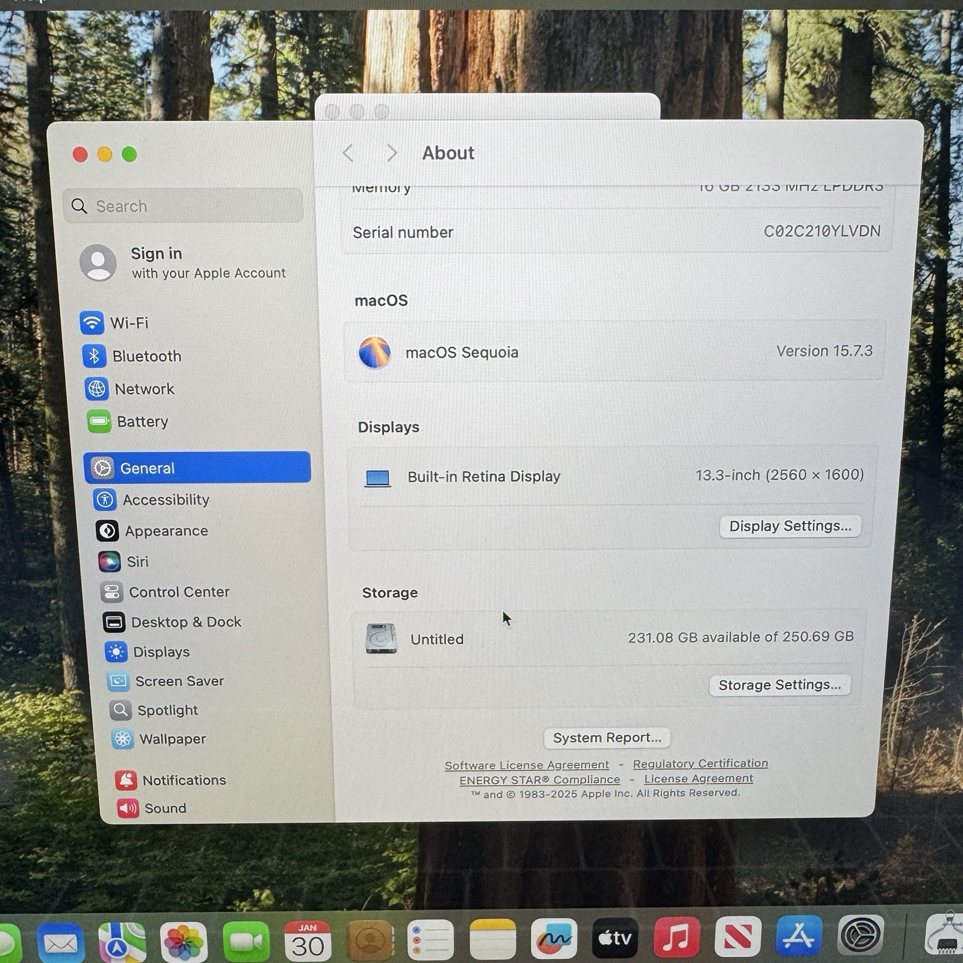Click the Control Center icon in the sidebar
Screen dimensions: 963x963
coord(112,592)
